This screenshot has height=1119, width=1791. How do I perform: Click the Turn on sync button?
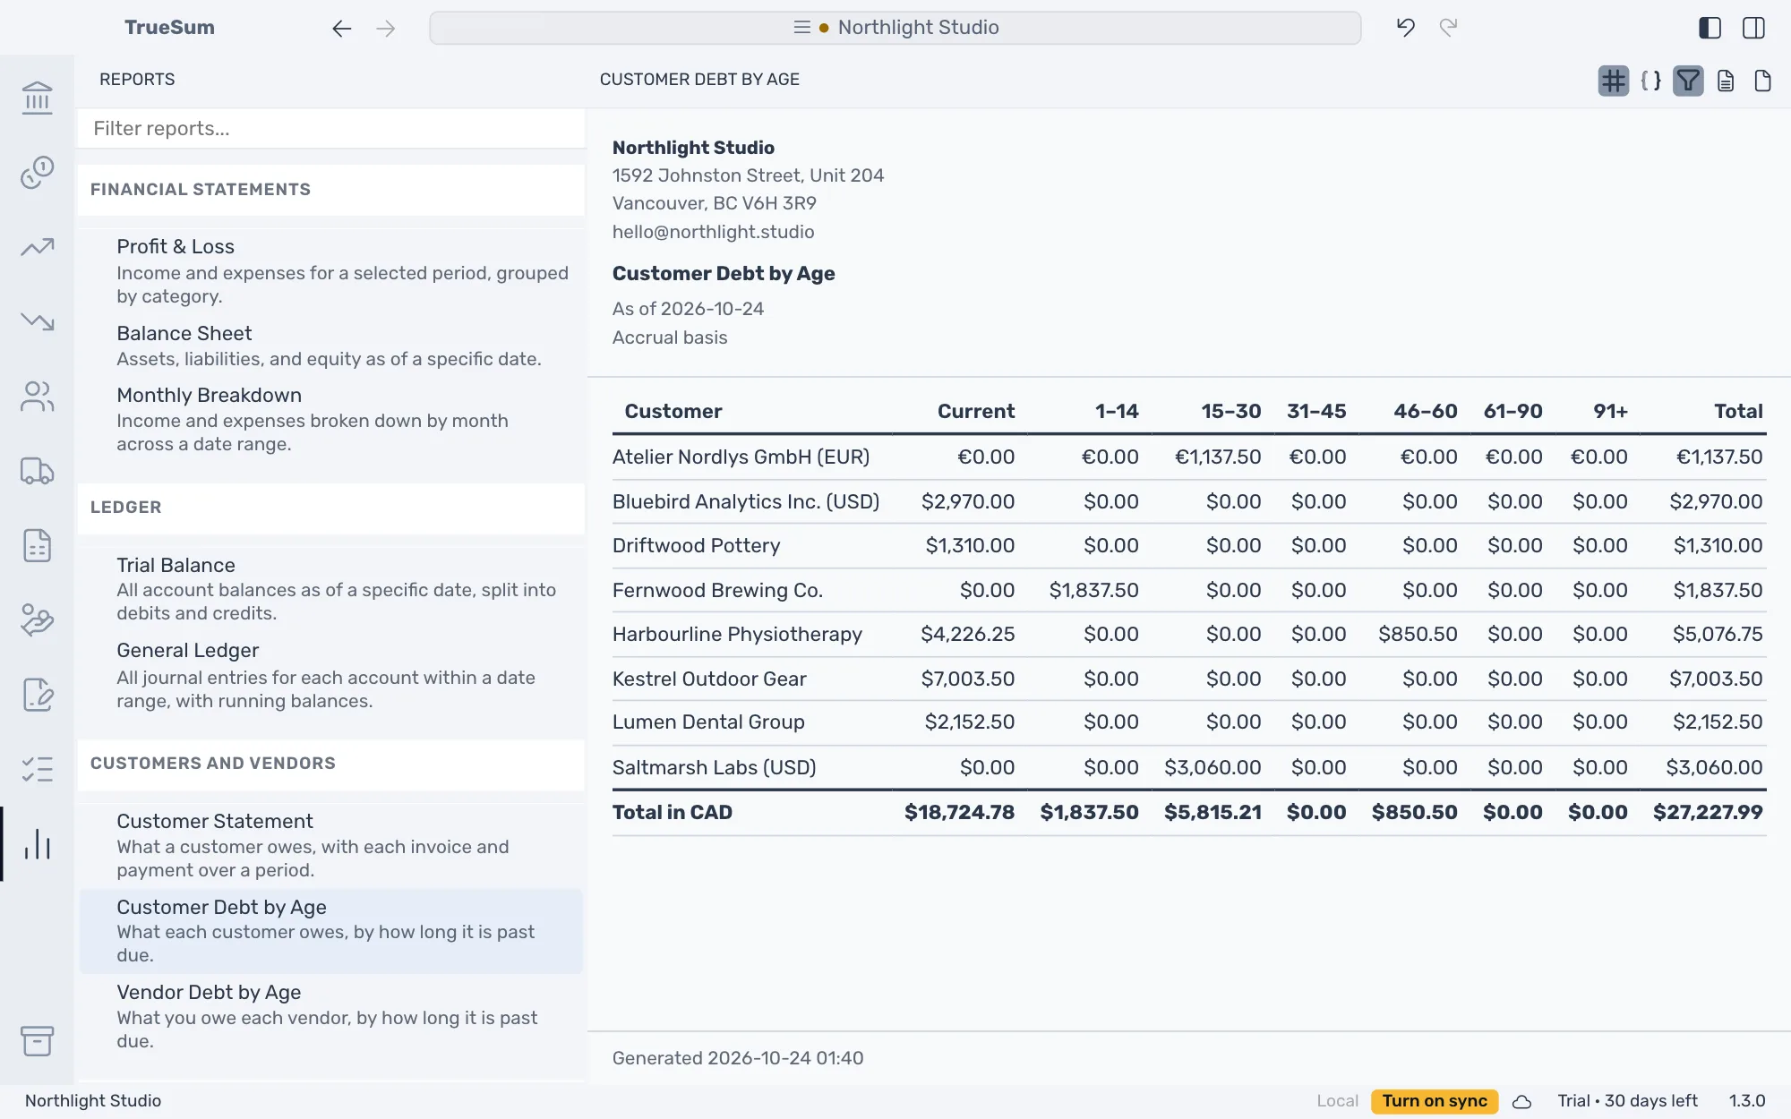point(1435,1101)
